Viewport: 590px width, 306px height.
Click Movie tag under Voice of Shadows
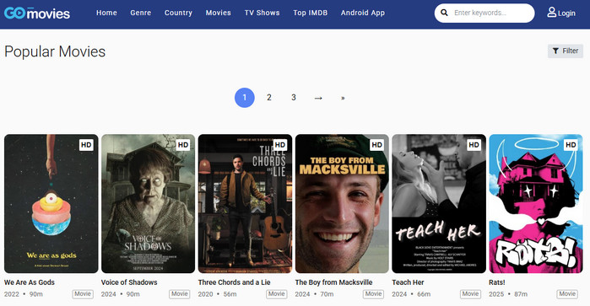click(x=180, y=294)
